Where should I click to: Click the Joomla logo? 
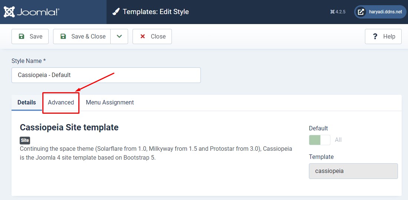click(x=32, y=12)
